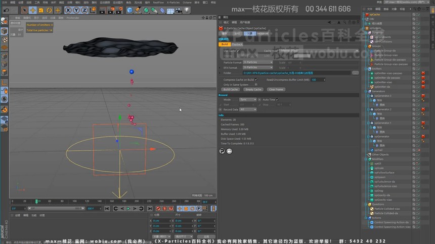Screen dimensions: 435x244
Task: Click the record active objects red button
Action: tap(158, 209)
